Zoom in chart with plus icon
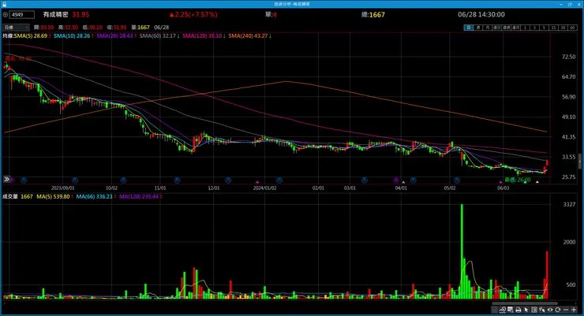Viewport: 584px width, 316px height. (x=574, y=310)
